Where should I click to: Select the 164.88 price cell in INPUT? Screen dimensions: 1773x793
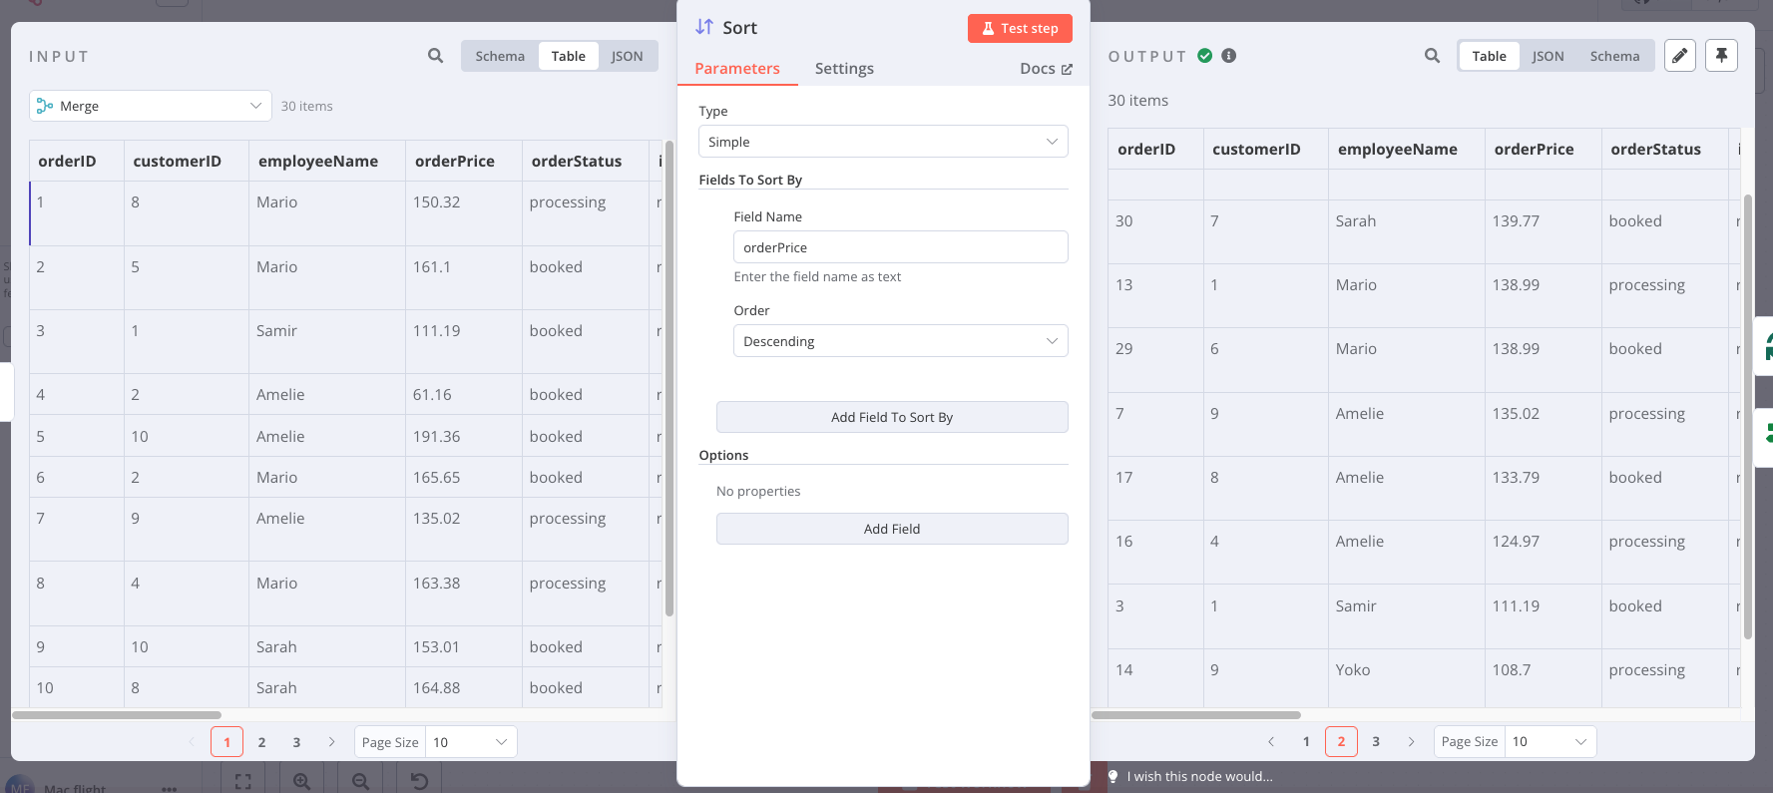point(463,687)
